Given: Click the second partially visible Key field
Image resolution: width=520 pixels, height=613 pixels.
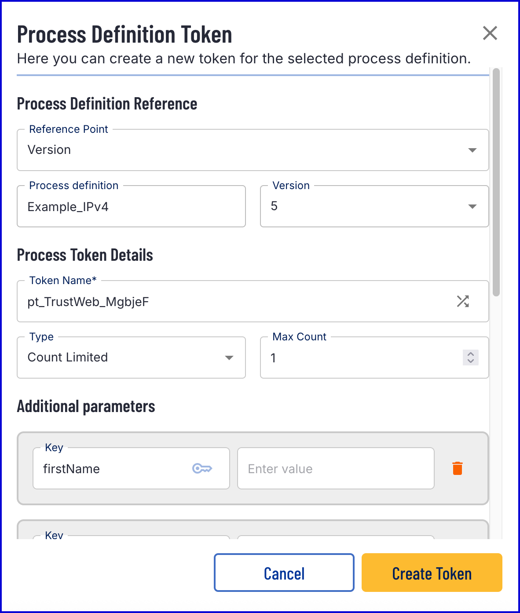Looking at the screenshot, I should (131, 537).
